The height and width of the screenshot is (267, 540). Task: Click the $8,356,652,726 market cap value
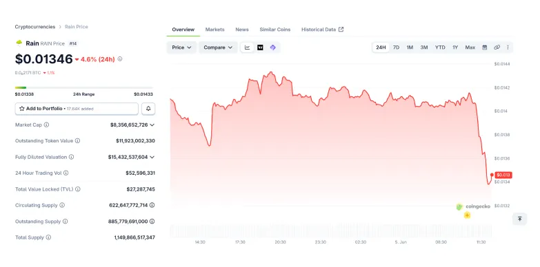(129, 125)
